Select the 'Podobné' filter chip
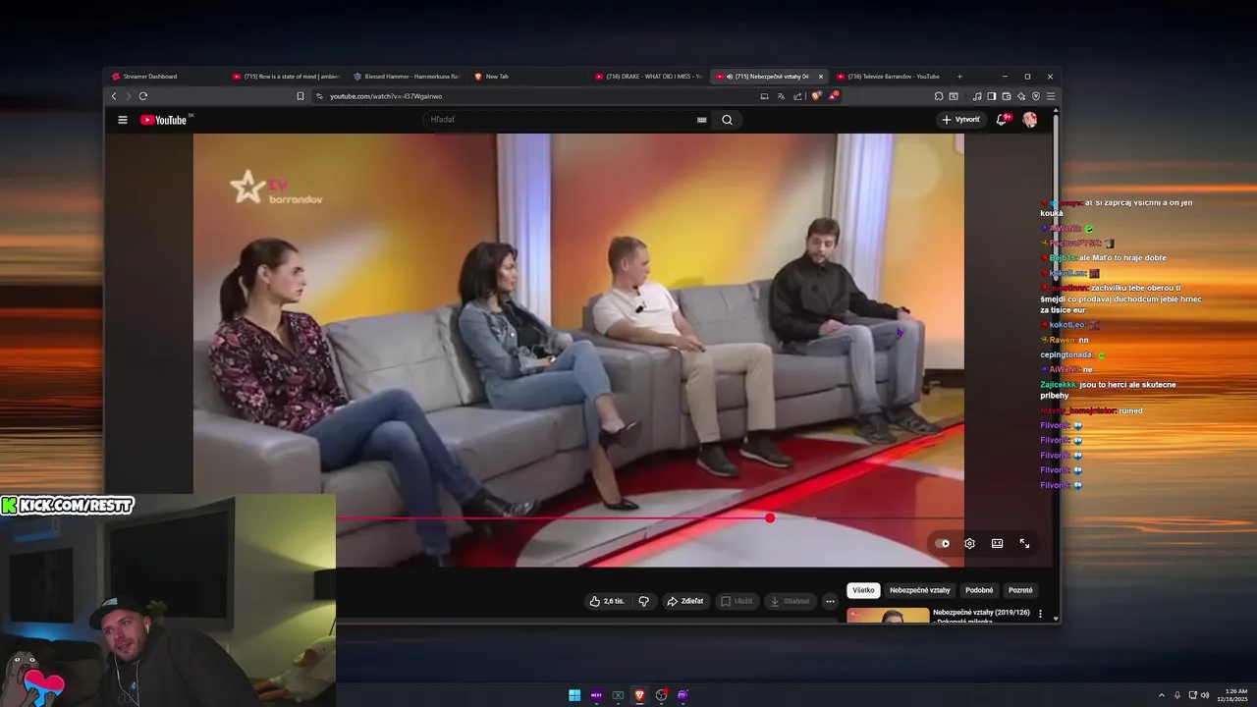The image size is (1257, 707). (979, 590)
